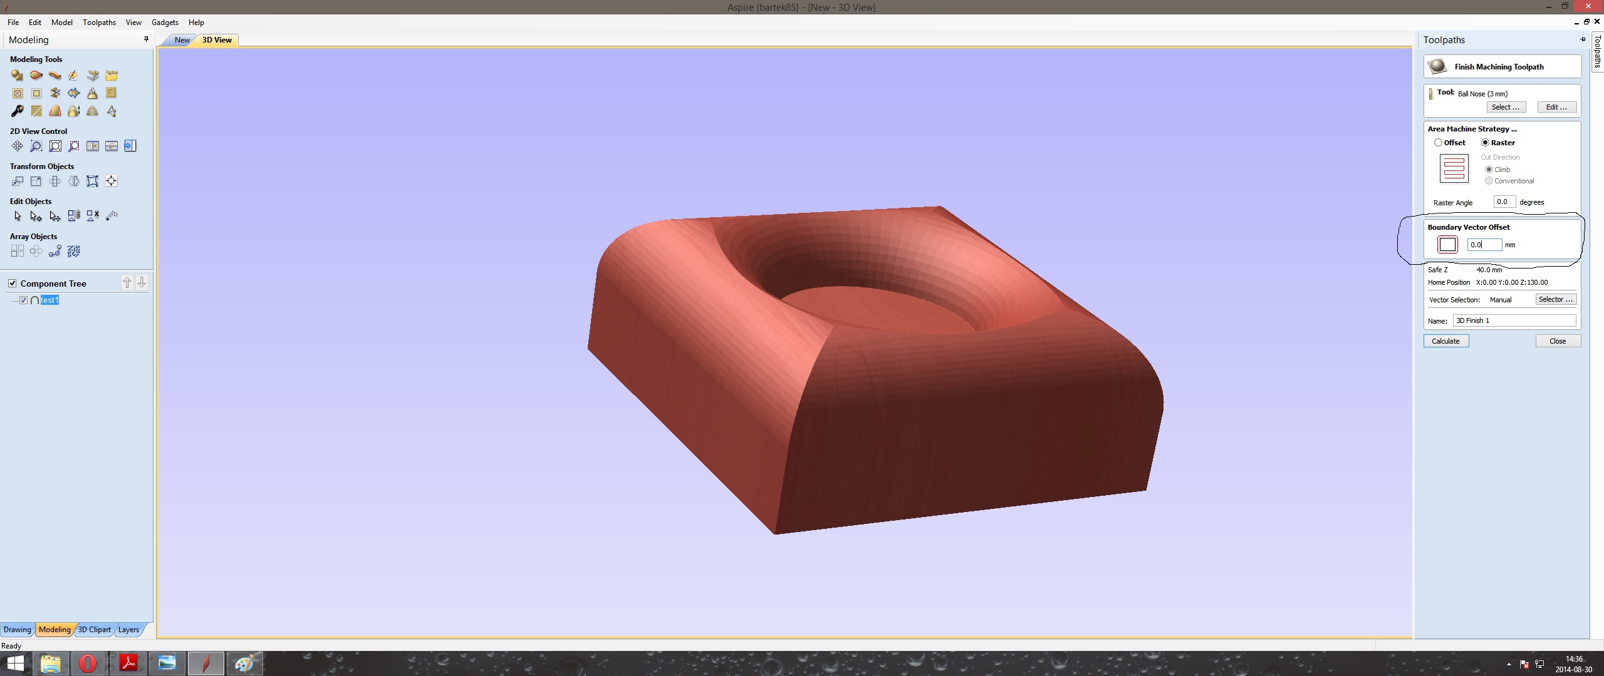1604x676 pixels.
Task: Click the Zoom to Fit icon
Action: pyautogui.click(x=55, y=146)
